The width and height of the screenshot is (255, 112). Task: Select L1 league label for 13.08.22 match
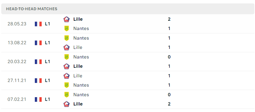coord(48,43)
